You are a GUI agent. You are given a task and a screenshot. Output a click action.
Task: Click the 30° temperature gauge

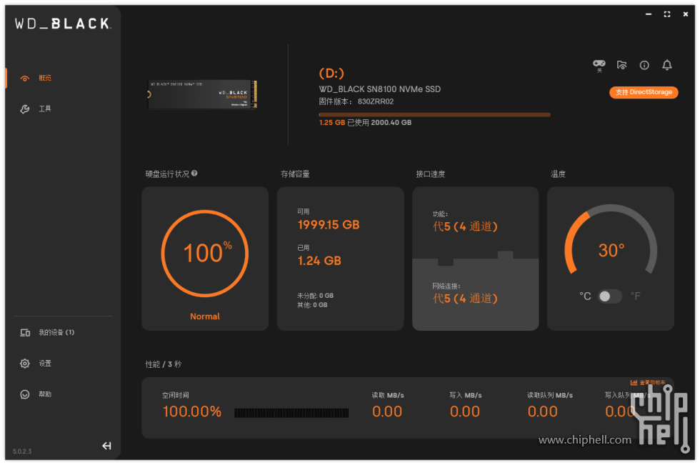pyautogui.click(x=611, y=241)
